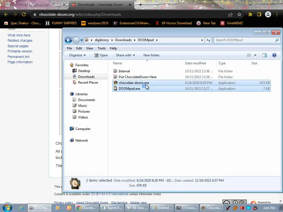Viewport: 283px width, 212px height.
Task: Click Chrome reload button
Action: [24, 14]
